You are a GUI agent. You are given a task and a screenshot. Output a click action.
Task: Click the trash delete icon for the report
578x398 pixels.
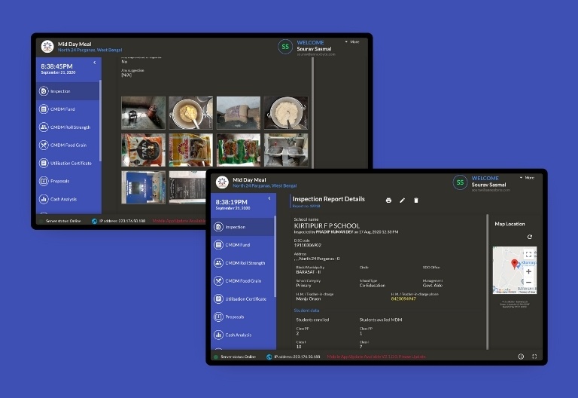click(x=416, y=201)
